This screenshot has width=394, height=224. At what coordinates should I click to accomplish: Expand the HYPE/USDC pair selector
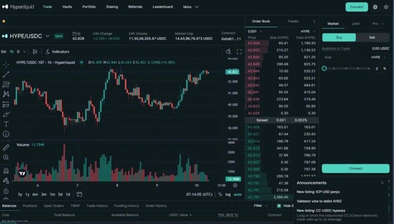[48, 36]
